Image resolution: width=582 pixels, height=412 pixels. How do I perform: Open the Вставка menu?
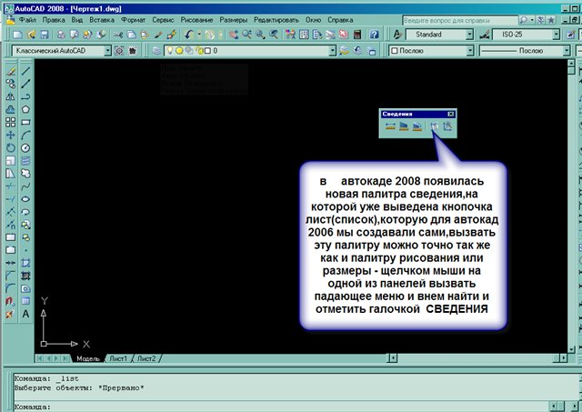(102, 20)
